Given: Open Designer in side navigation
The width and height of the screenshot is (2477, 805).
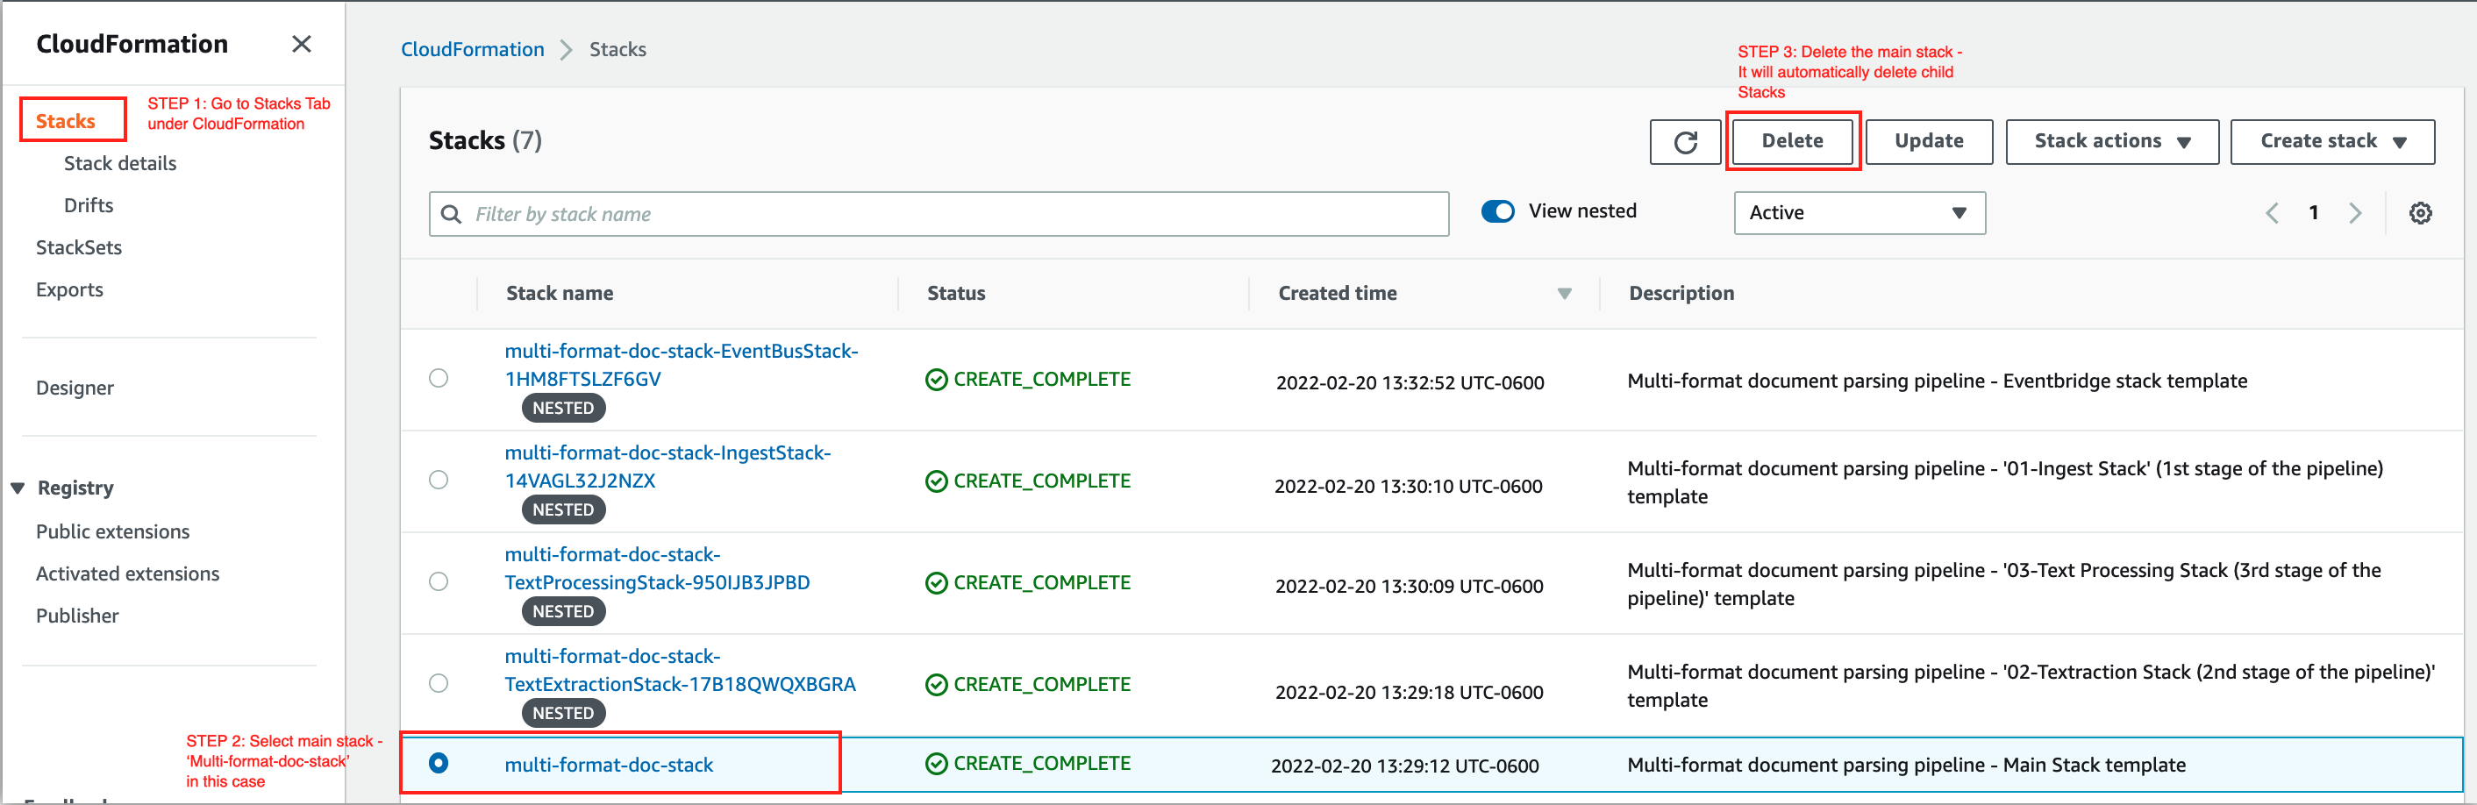Looking at the screenshot, I should pyautogui.click(x=75, y=388).
